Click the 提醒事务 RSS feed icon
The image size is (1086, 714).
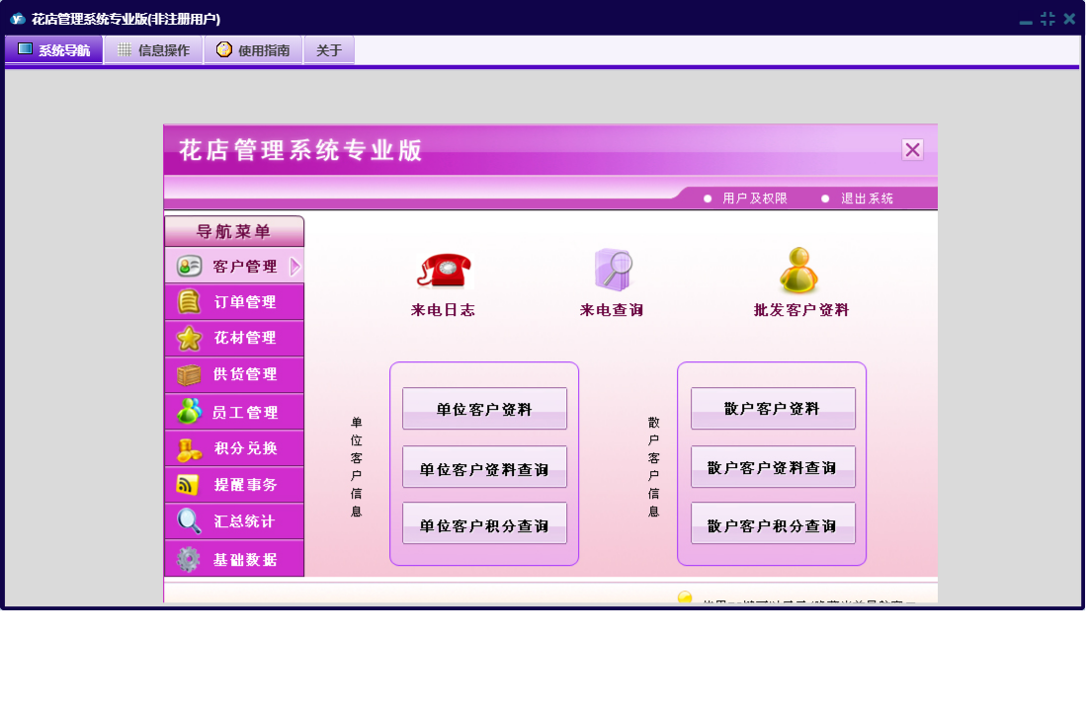(x=188, y=484)
